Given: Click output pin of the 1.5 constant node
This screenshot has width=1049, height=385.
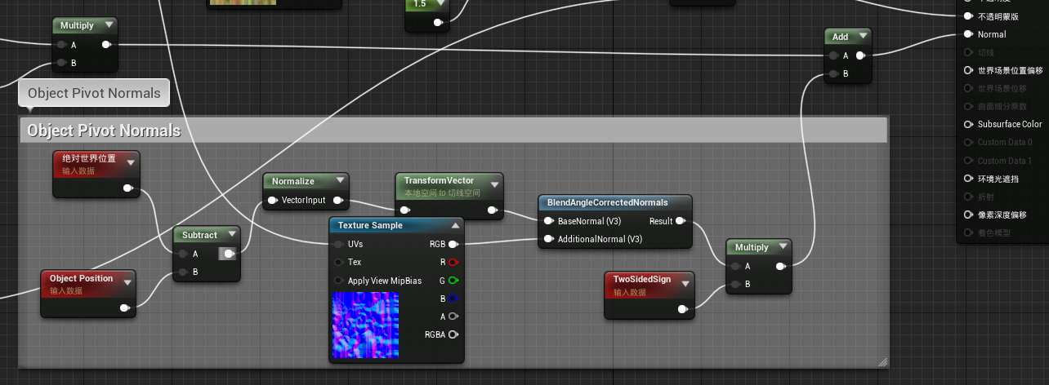Looking at the screenshot, I should [438, 22].
